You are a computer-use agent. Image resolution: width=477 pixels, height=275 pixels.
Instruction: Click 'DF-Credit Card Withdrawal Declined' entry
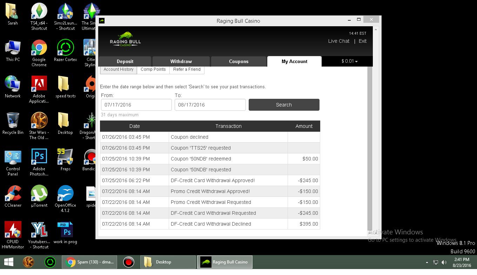pos(211,224)
